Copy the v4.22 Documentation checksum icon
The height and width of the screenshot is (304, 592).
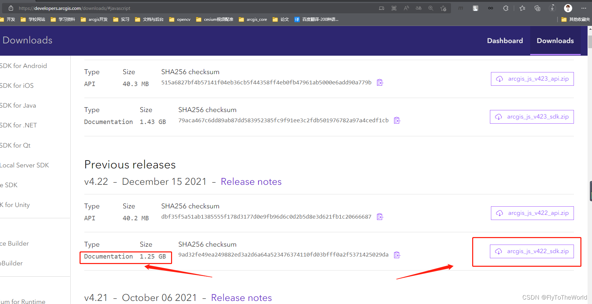pos(397,255)
